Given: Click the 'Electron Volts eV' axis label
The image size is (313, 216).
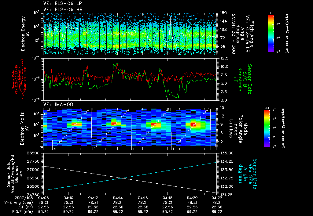Looking at the screenshot, I should 24,128.
